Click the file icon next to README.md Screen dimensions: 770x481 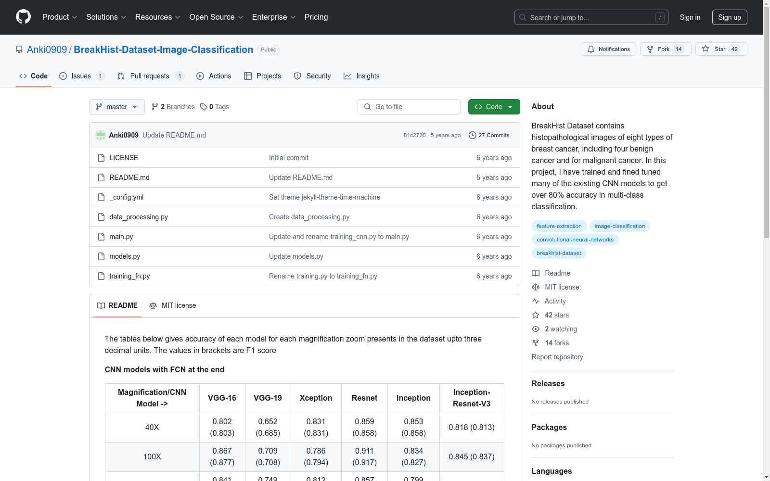click(x=101, y=177)
